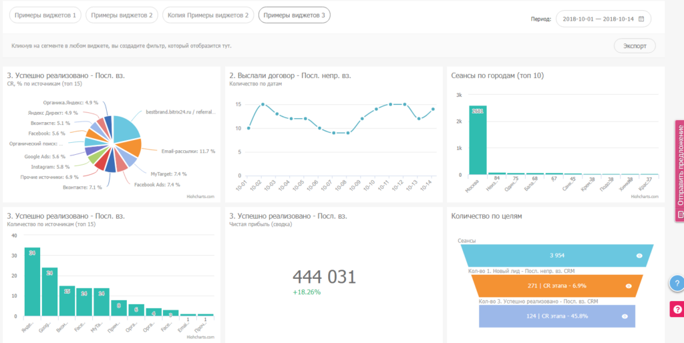Toggle the eye icon on the Сеансы funnel stage
The height and width of the screenshot is (343, 684).
click(639, 256)
